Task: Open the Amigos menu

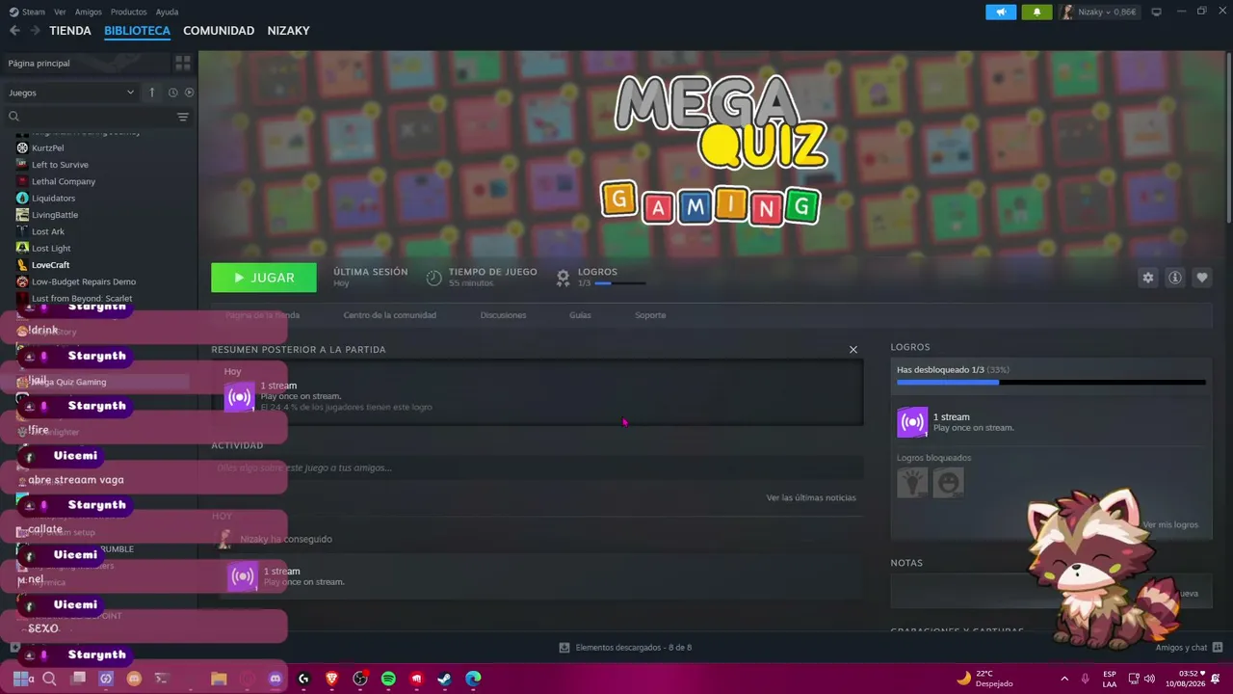Action: coord(89,12)
